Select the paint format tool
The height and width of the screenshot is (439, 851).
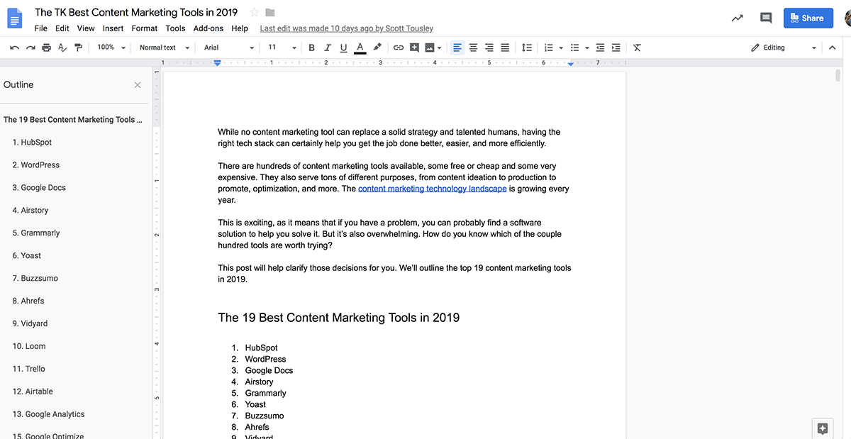coord(78,48)
